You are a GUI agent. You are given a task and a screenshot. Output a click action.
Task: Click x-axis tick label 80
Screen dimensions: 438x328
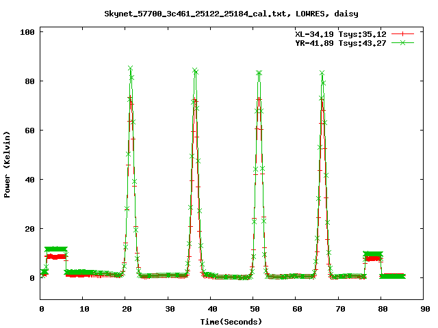(383, 309)
